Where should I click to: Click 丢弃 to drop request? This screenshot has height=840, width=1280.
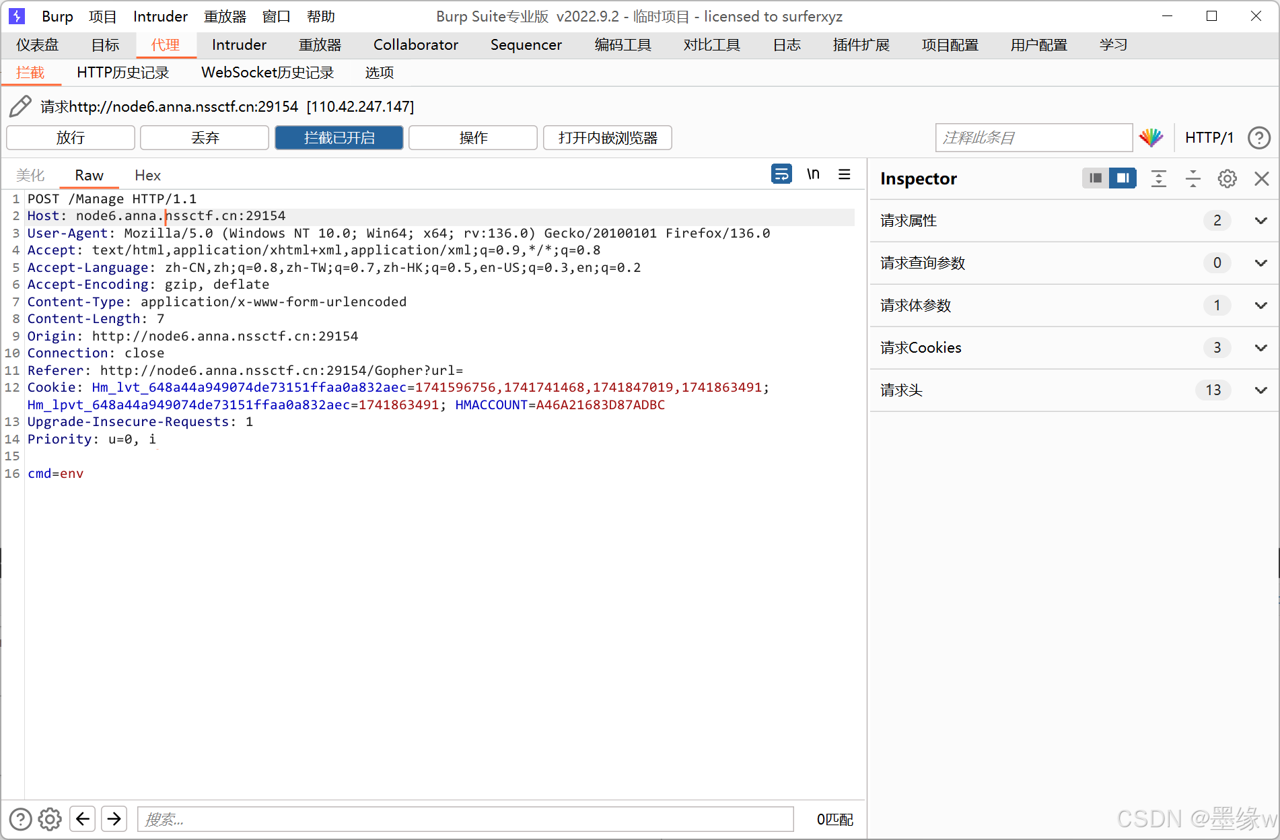pos(205,137)
